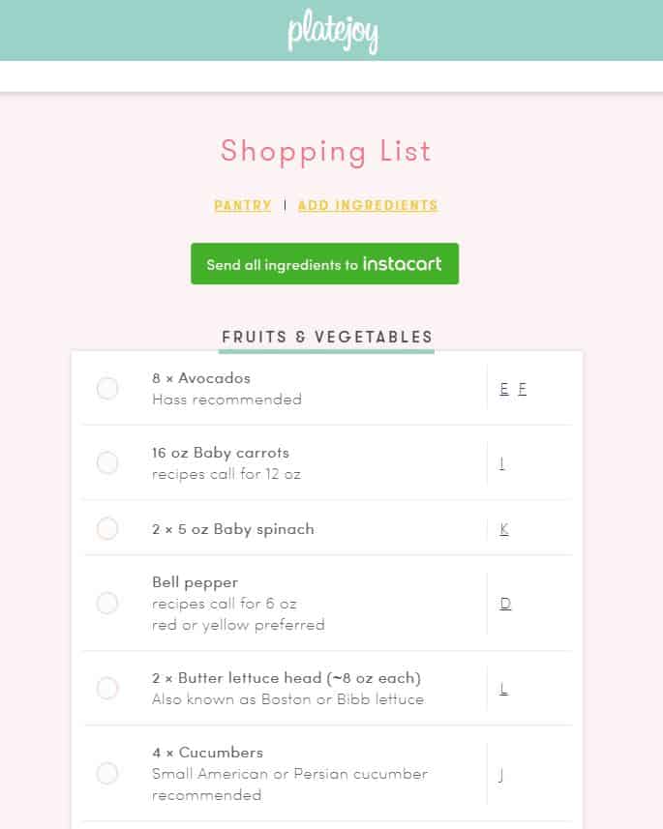Check off the Bell pepper item

[x=107, y=604]
